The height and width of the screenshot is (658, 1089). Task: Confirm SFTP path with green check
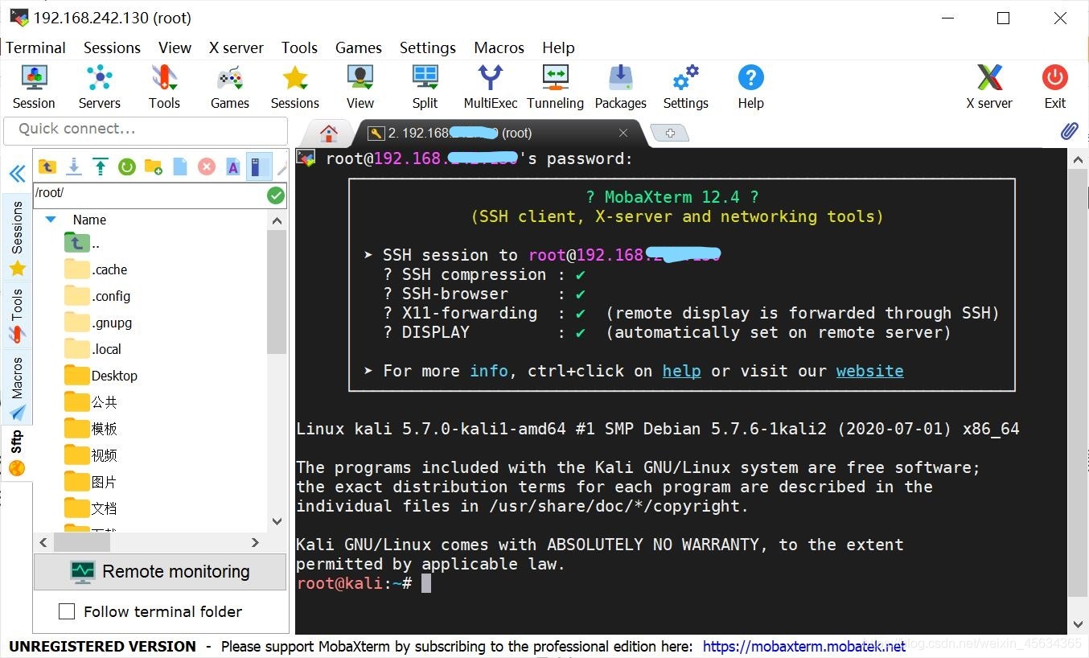(276, 195)
